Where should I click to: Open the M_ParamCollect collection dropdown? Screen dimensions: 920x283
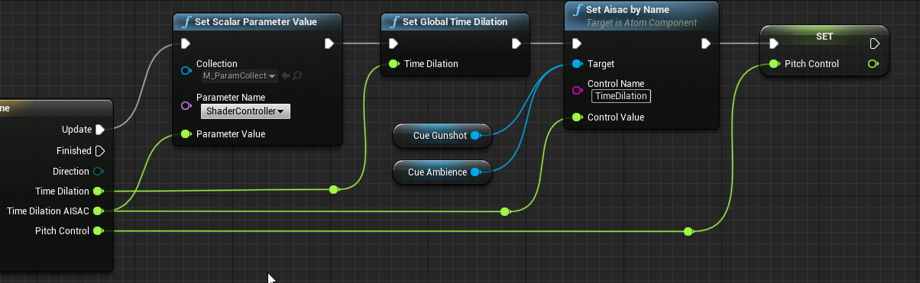(x=239, y=76)
